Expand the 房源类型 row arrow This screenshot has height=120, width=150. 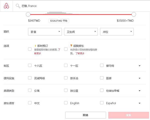click(139, 90)
